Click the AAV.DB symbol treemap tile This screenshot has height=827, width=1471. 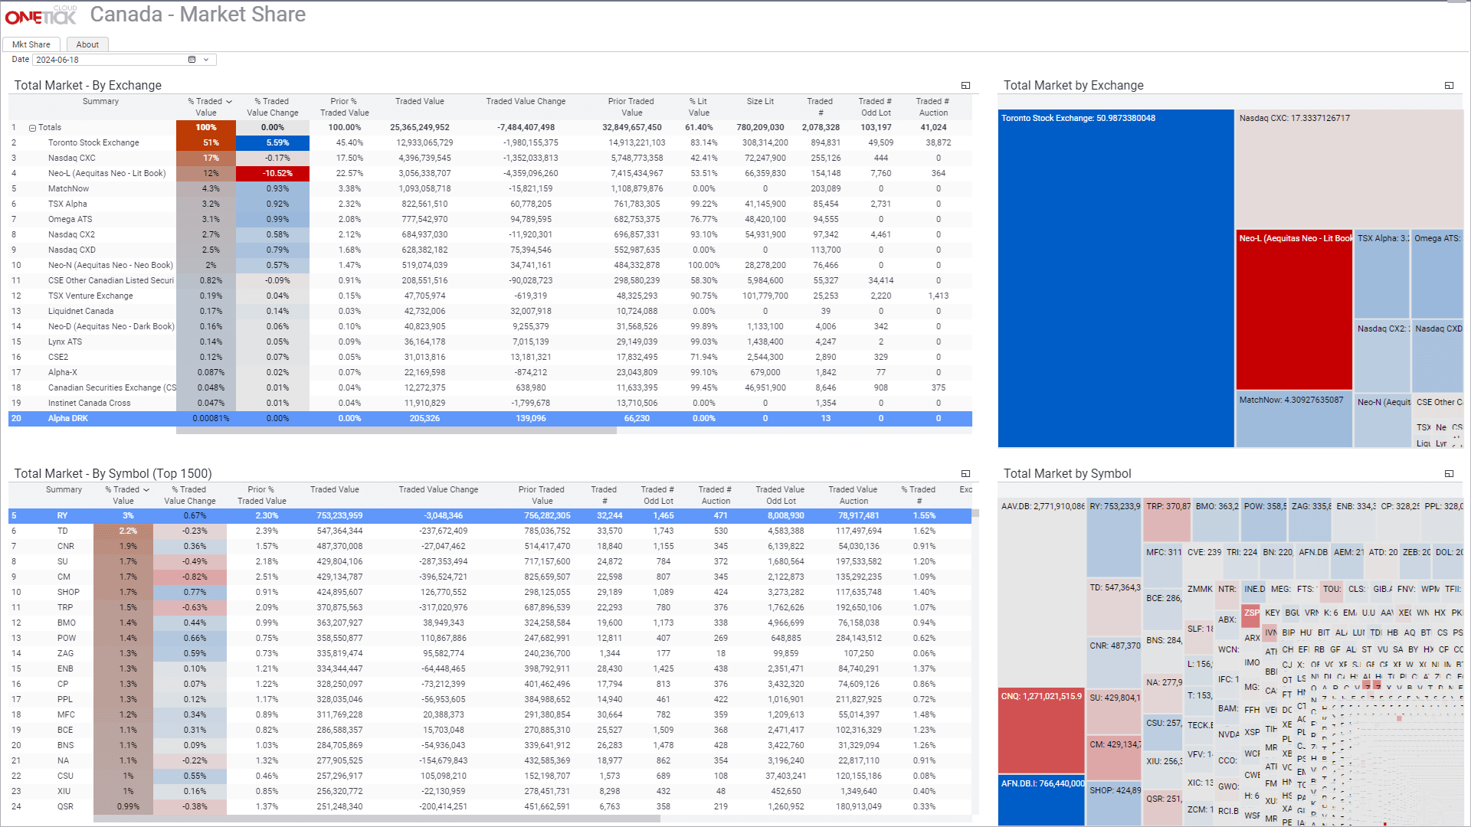(x=1042, y=593)
